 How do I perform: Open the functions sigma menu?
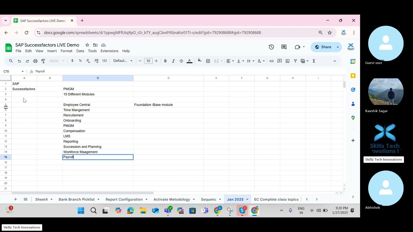314,61
